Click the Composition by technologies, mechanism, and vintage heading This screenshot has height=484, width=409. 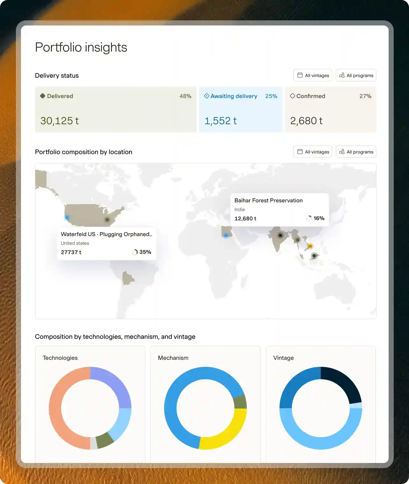pyautogui.click(x=115, y=337)
